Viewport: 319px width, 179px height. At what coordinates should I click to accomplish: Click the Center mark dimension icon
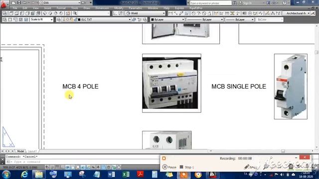(x=250, y=13)
